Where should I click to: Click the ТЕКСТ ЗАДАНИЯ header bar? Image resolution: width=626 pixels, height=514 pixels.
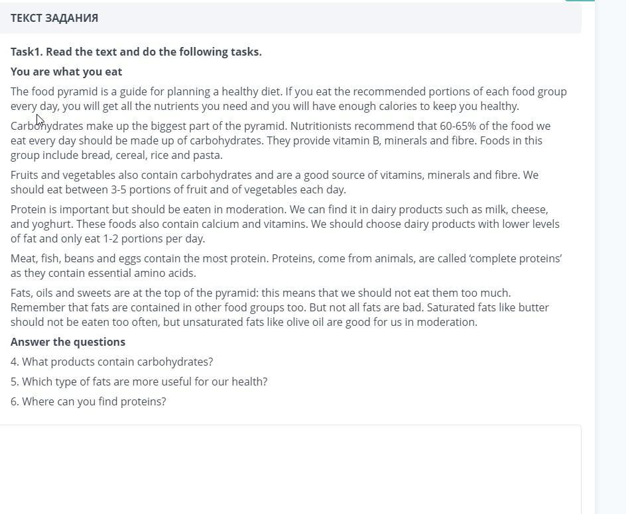coord(290,18)
